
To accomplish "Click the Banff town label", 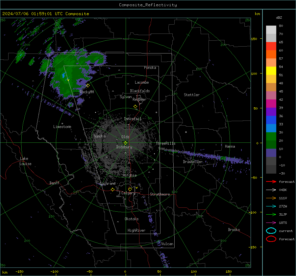I will pyautogui.click(x=54, y=183).
